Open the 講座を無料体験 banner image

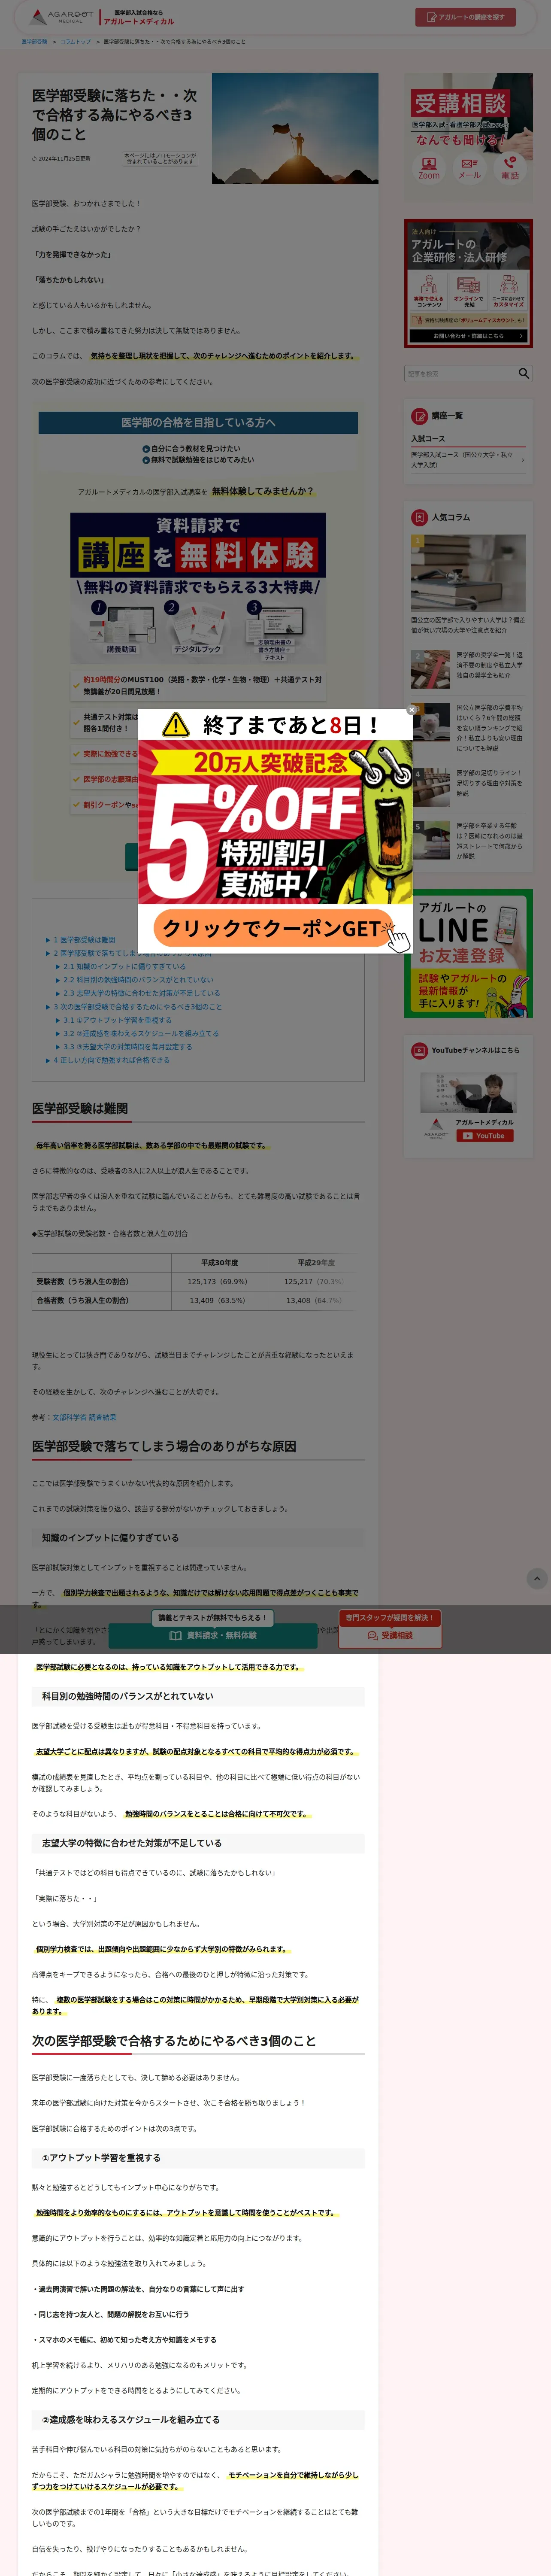[x=198, y=588]
